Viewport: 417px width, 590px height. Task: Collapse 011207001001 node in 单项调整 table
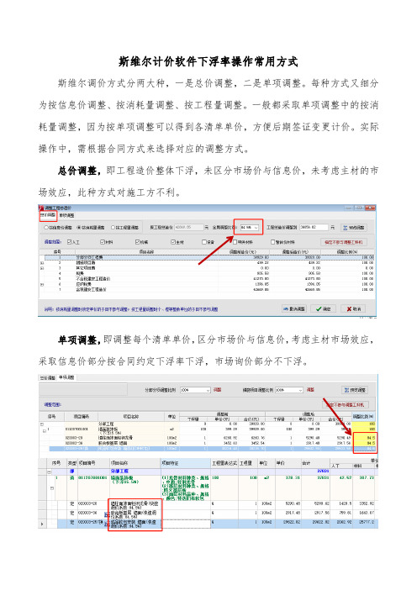(45, 430)
